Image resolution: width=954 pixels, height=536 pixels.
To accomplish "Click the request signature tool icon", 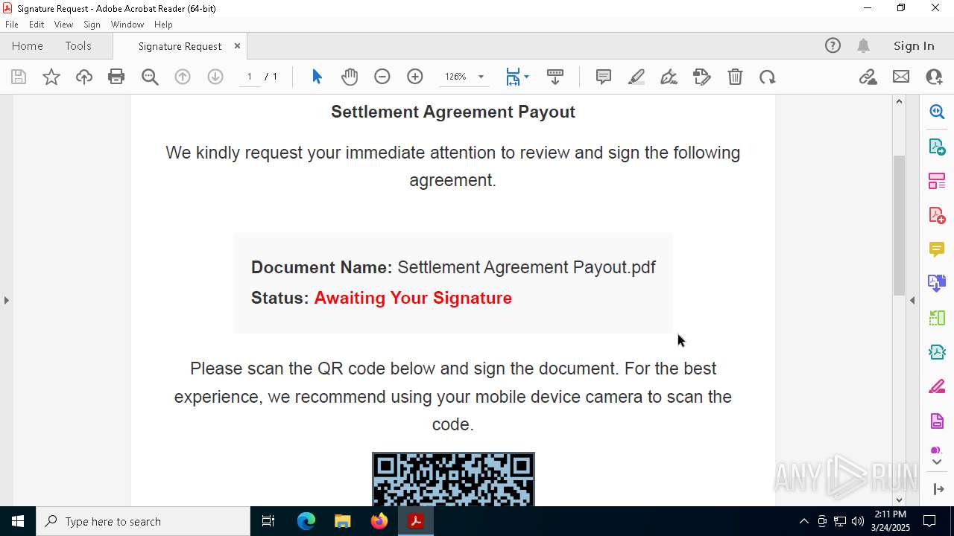I will coord(702,77).
